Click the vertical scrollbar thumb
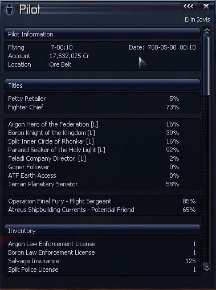The height and width of the screenshot is (290, 216). point(206,66)
